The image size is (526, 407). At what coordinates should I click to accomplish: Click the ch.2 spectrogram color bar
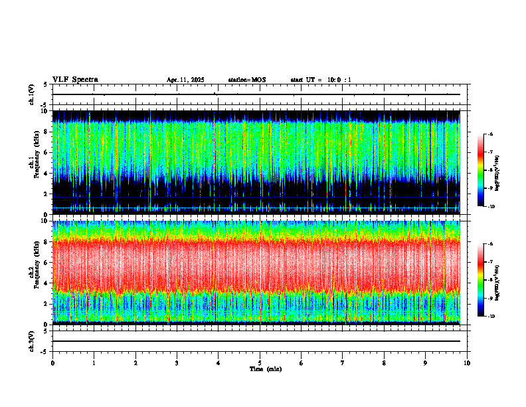click(480, 280)
